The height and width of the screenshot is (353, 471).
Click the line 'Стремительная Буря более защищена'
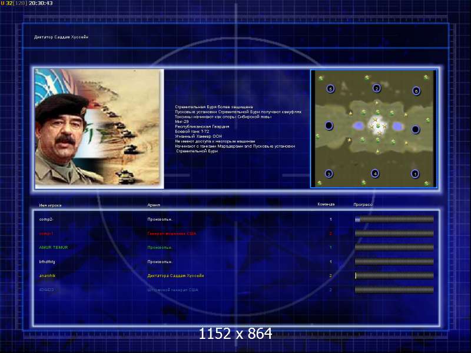coord(214,107)
